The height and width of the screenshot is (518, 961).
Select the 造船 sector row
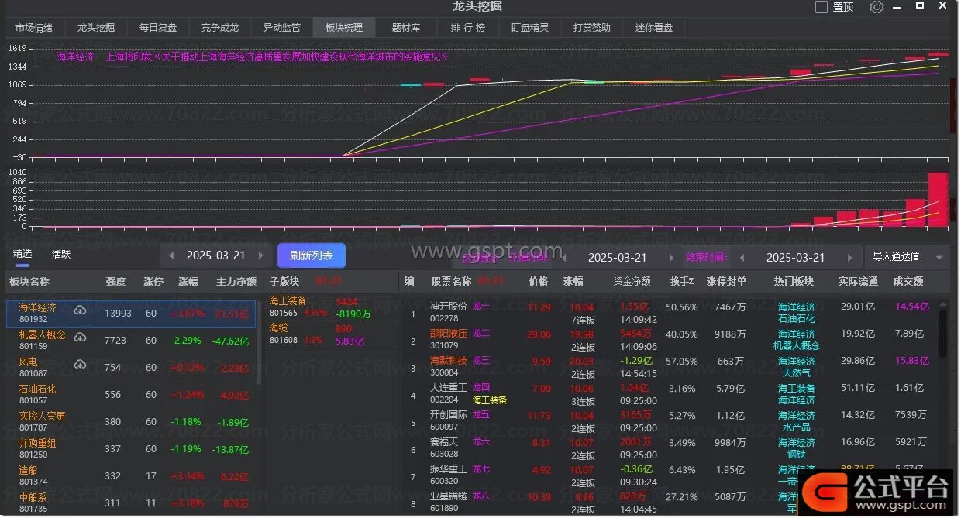(131, 476)
